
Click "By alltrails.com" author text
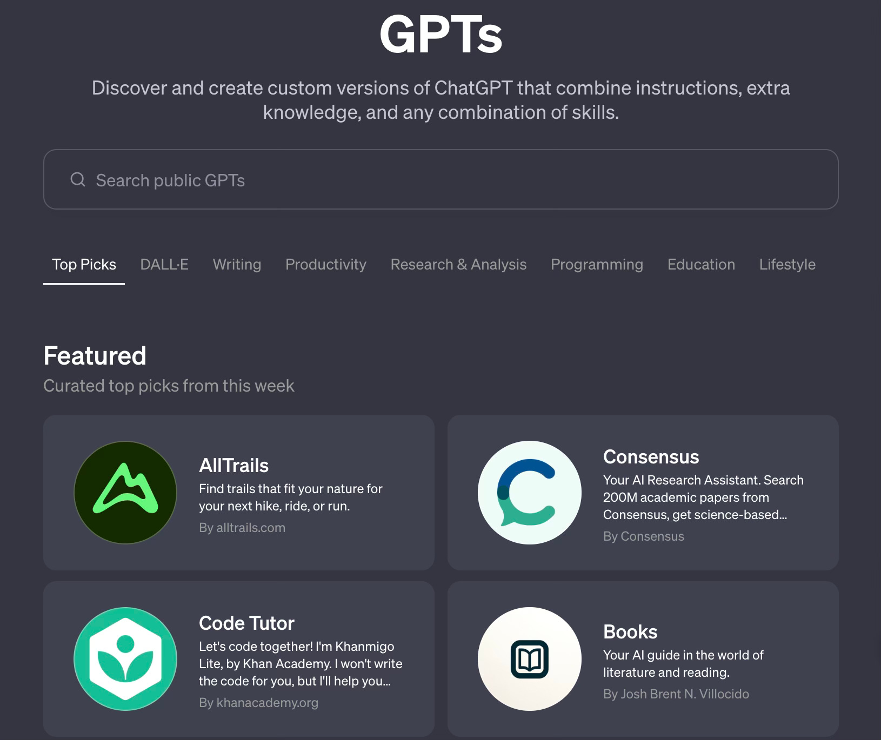pos(242,528)
